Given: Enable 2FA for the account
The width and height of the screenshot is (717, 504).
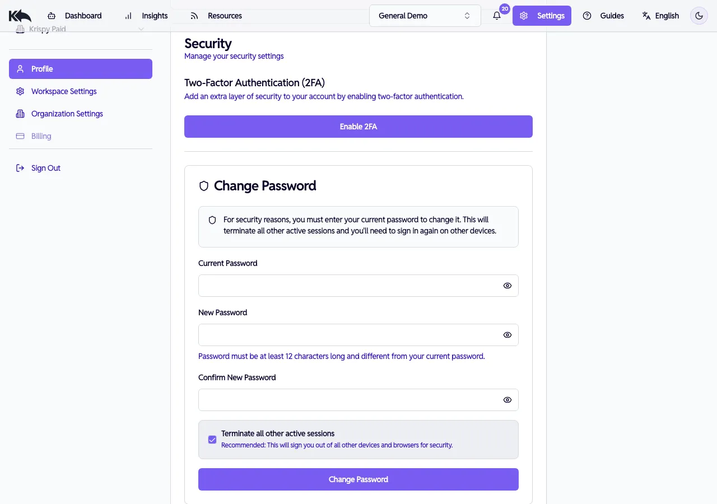Looking at the screenshot, I should tap(358, 127).
